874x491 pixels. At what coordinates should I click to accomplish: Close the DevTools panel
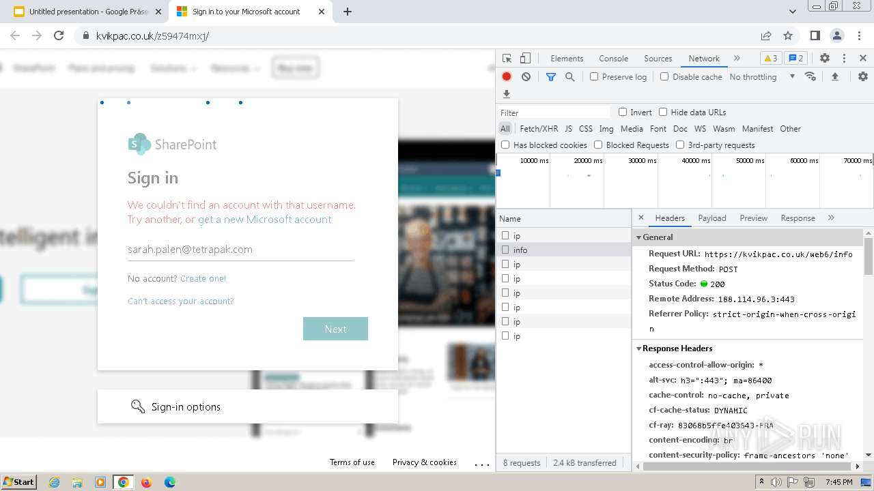[863, 59]
